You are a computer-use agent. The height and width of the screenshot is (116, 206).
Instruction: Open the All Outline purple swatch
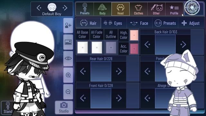pyautogui.click(x=111, y=47)
